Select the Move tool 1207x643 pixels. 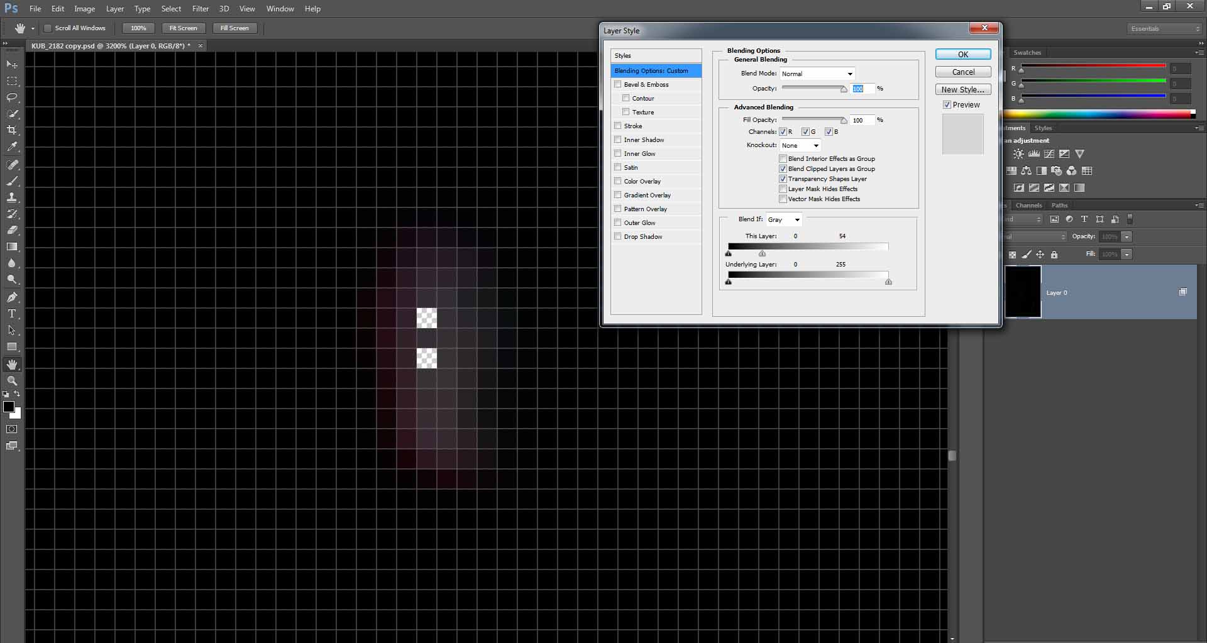[12, 65]
